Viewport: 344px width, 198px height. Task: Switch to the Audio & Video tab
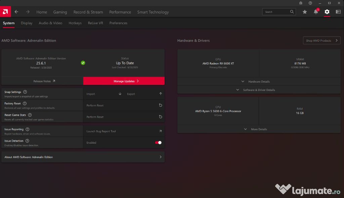click(x=50, y=23)
